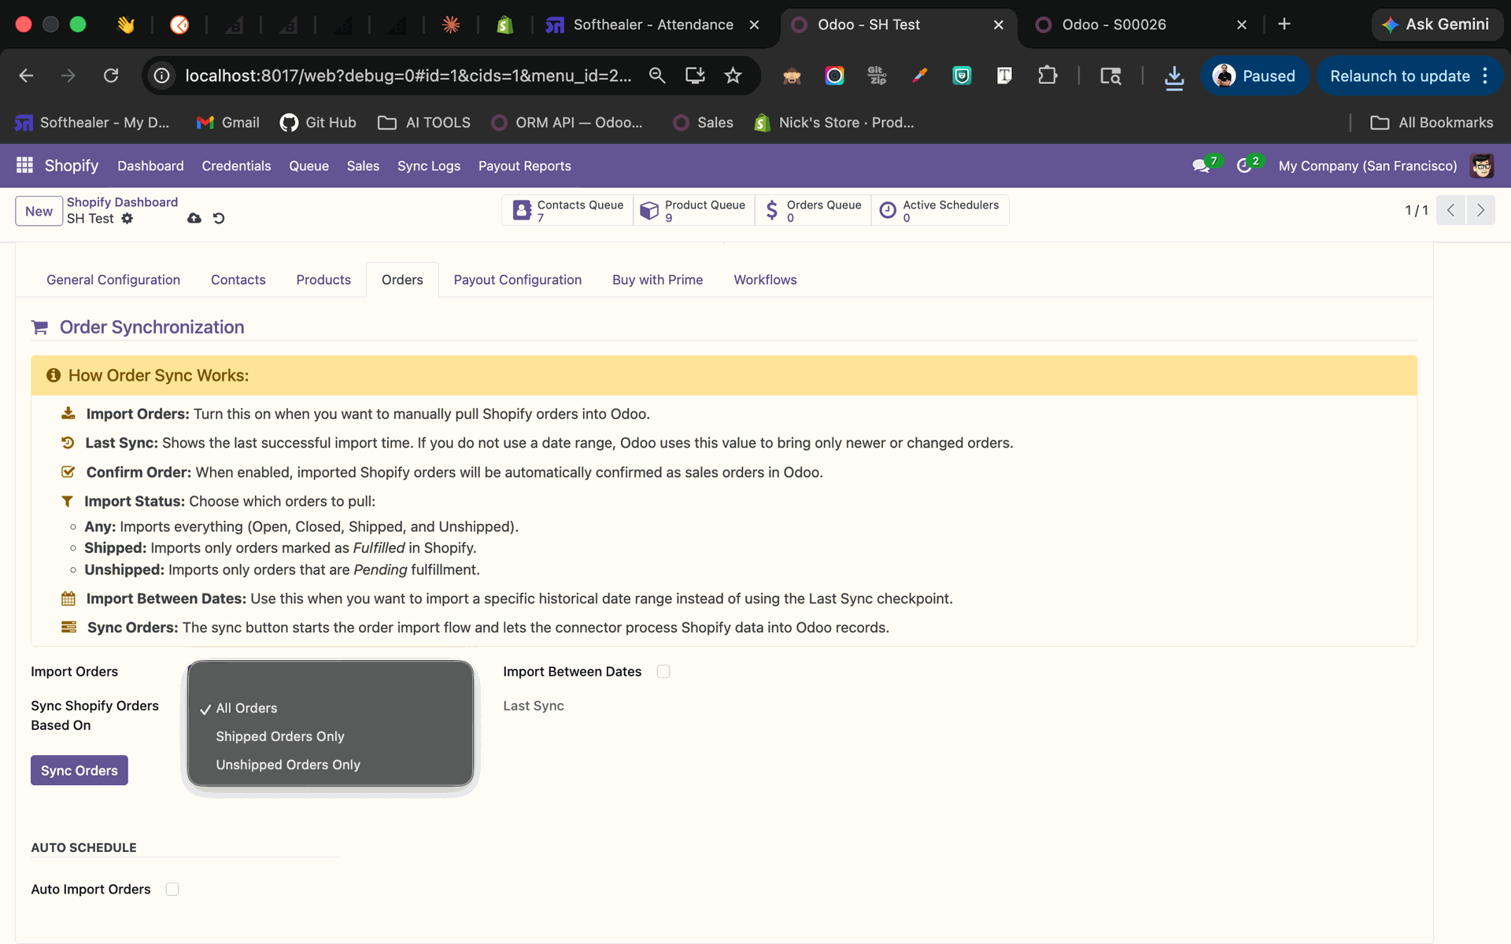Viewport: 1511px width, 944px height.
Task: Open the Product Queue stat button
Action: [x=693, y=210]
